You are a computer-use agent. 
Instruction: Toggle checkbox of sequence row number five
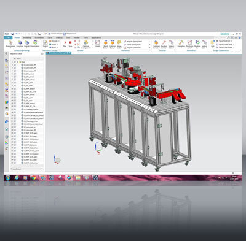coord(15,74)
